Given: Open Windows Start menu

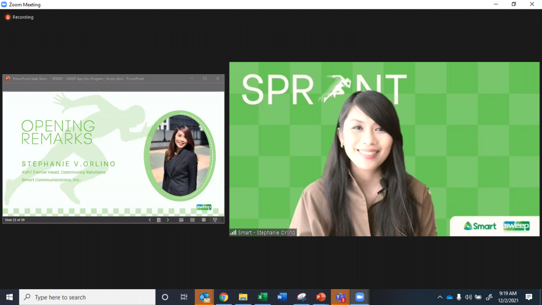Looking at the screenshot, I should [10, 297].
